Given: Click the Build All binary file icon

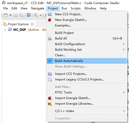Looking at the screenshot, I should click(50, 38).
